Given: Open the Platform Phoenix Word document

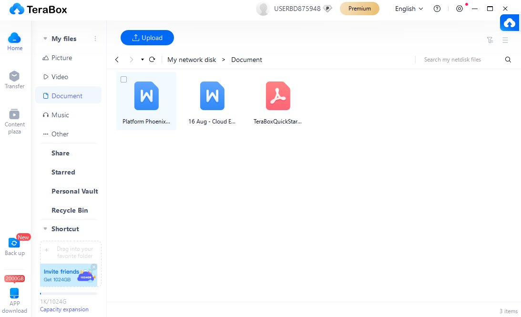Looking at the screenshot, I should click(x=146, y=101).
